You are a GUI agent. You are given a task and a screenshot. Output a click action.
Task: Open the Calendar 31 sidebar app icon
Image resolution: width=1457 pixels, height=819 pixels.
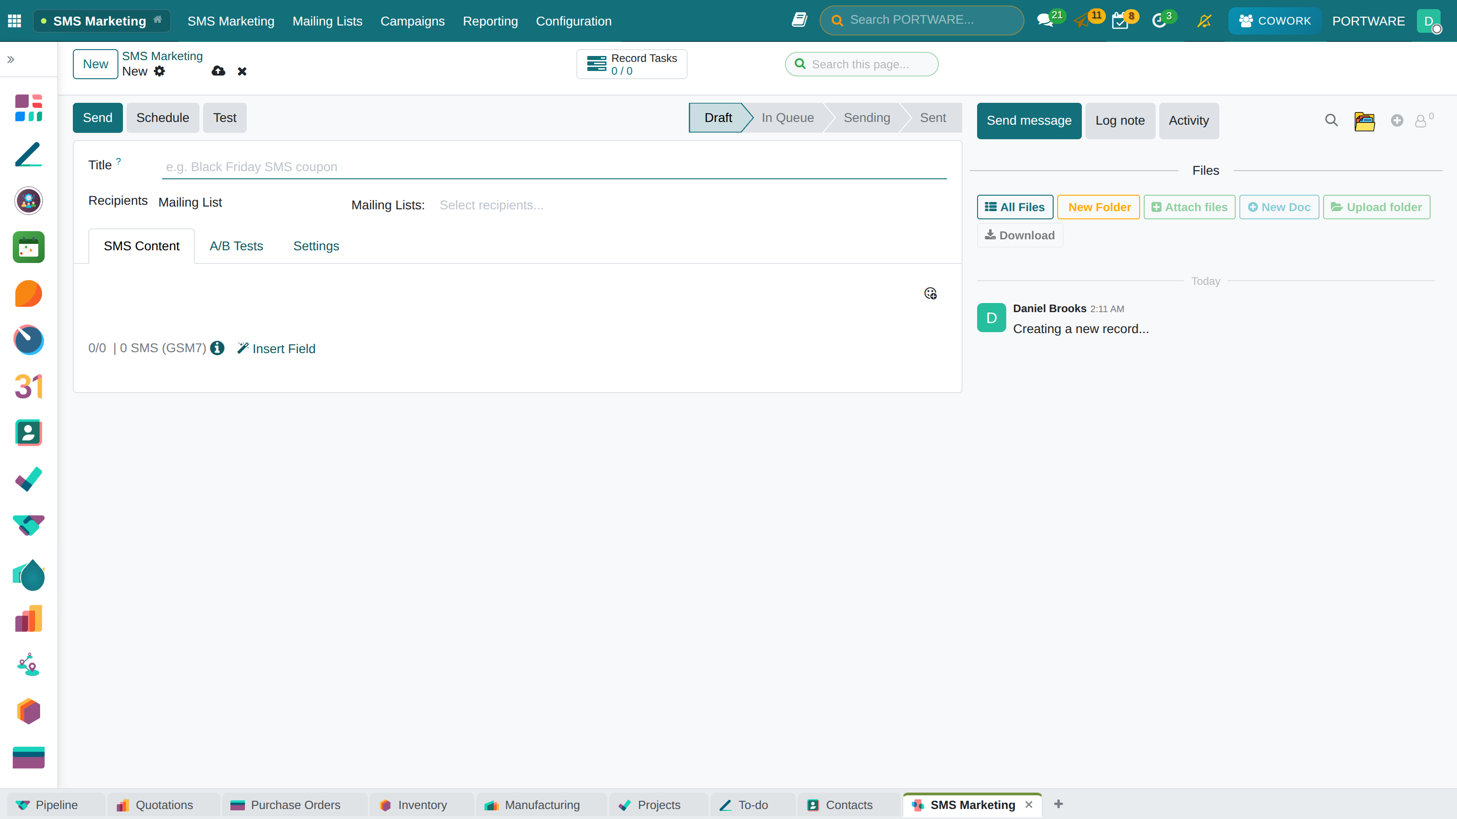[x=28, y=387]
